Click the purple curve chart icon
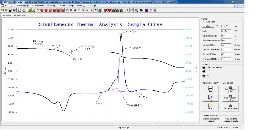This screenshot has height=130, width=271. click(x=147, y=10)
